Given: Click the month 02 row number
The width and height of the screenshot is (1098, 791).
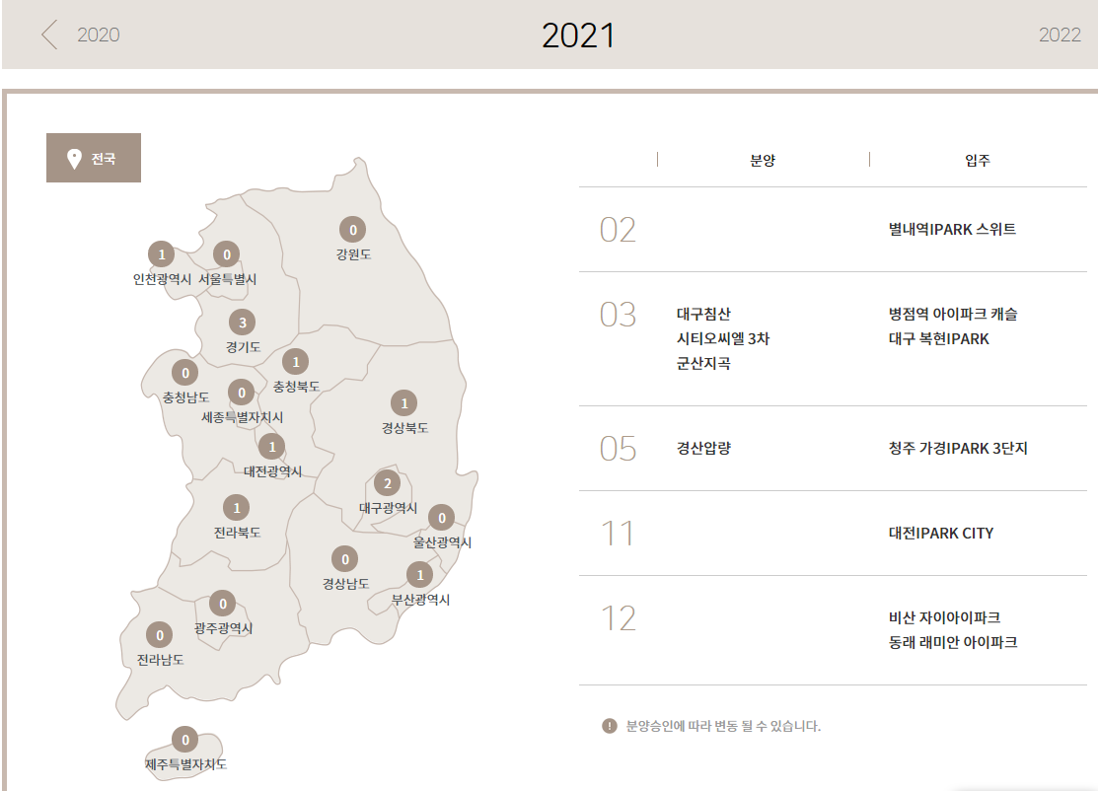Looking at the screenshot, I should [618, 230].
